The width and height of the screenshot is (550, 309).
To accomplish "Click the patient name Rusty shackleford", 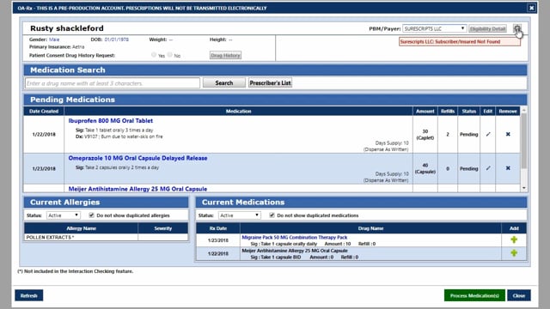I will [x=67, y=28].
